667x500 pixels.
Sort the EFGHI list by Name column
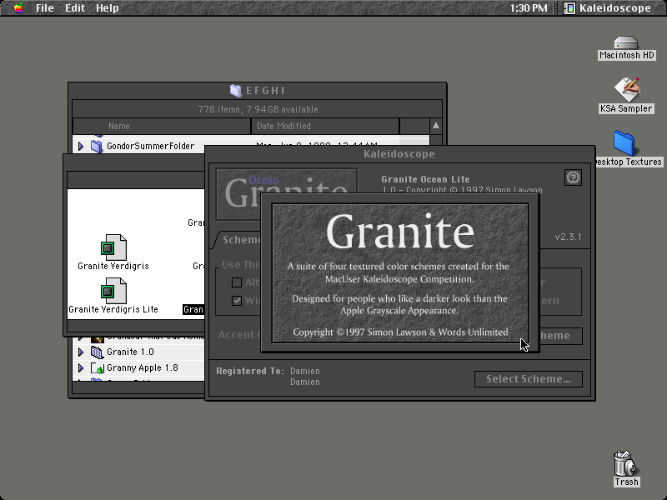point(162,127)
